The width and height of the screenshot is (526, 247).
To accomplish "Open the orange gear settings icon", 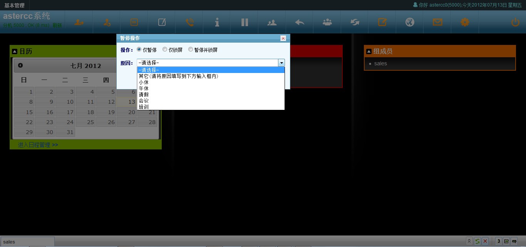I will [465, 22].
